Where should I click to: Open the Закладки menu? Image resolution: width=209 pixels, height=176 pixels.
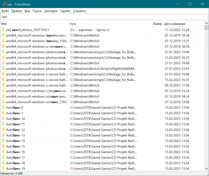51,11
